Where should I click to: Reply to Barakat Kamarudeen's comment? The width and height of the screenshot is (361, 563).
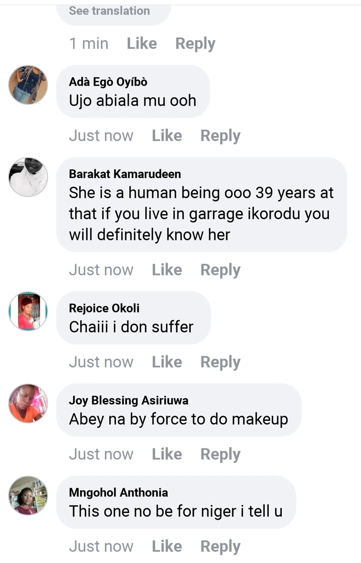[x=220, y=270]
